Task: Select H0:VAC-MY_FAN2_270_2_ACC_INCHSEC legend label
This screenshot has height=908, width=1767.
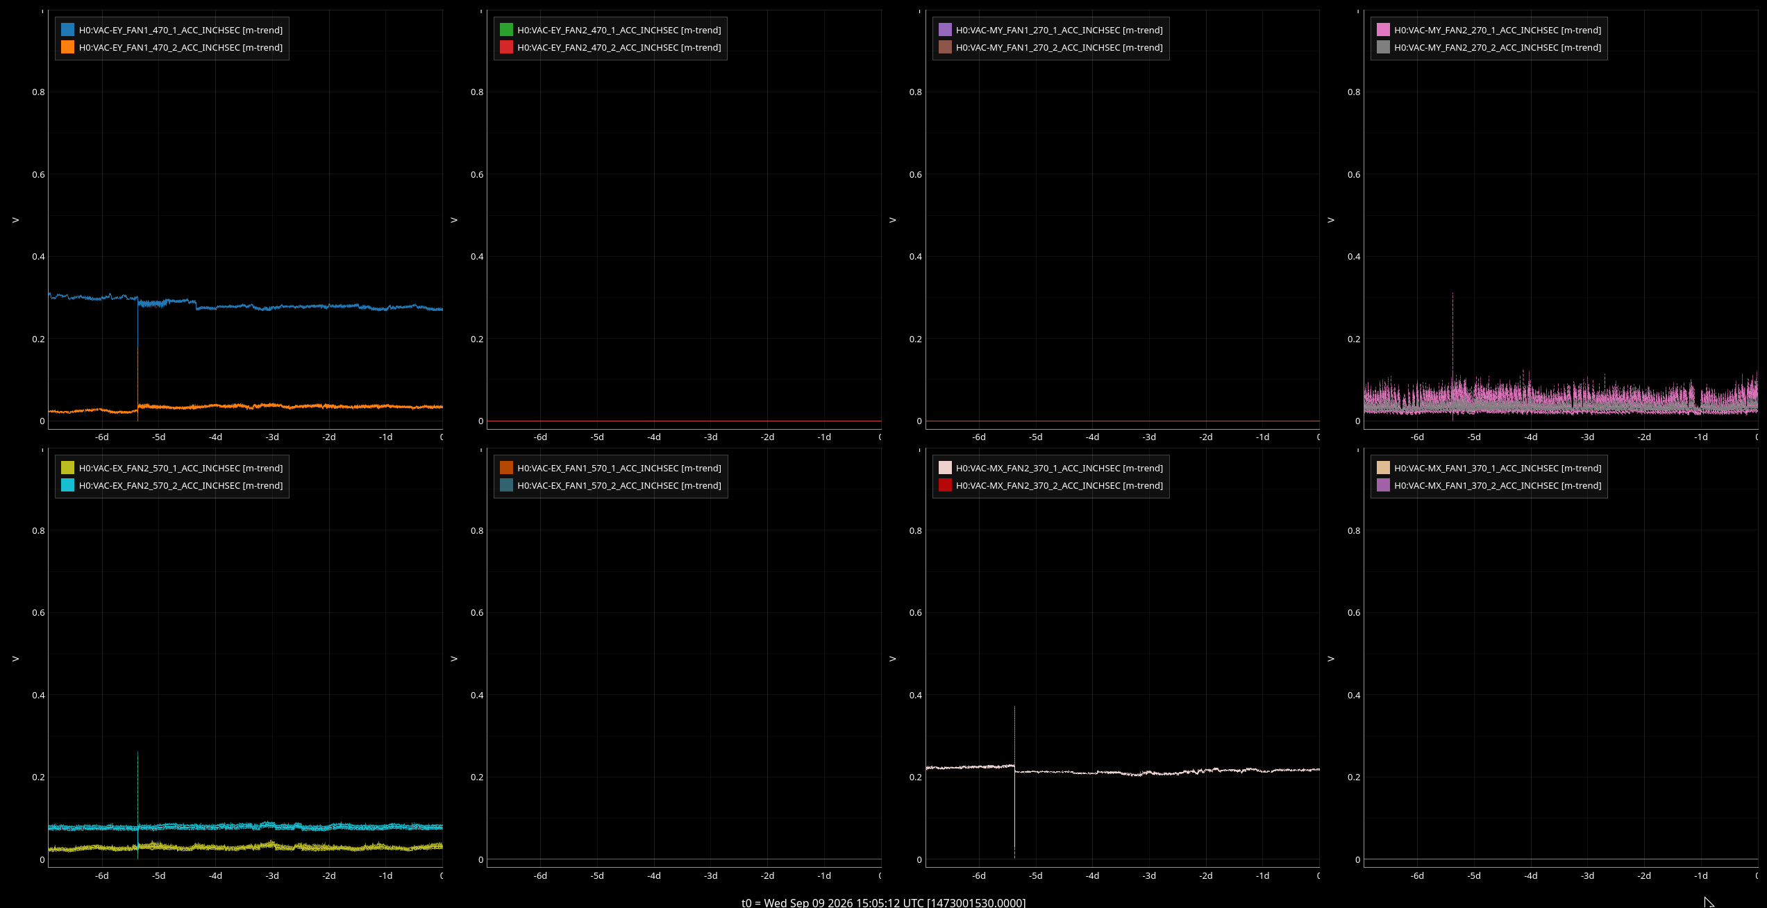Action: tap(1498, 47)
